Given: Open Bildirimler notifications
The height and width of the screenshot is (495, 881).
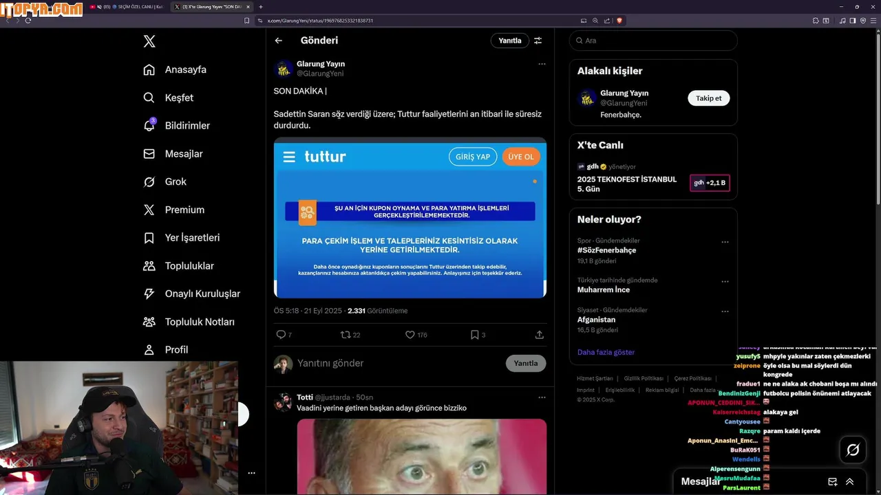Looking at the screenshot, I should (x=176, y=126).
